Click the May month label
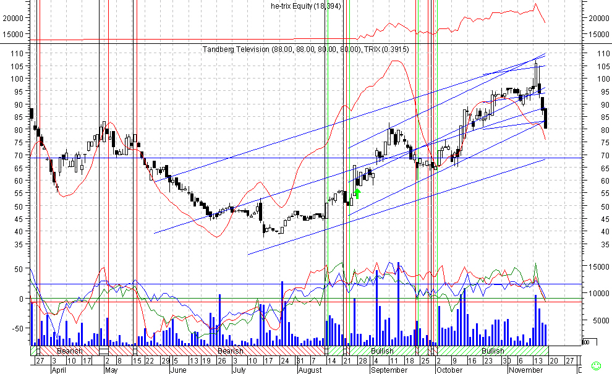 pyautogui.click(x=111, y=370)
